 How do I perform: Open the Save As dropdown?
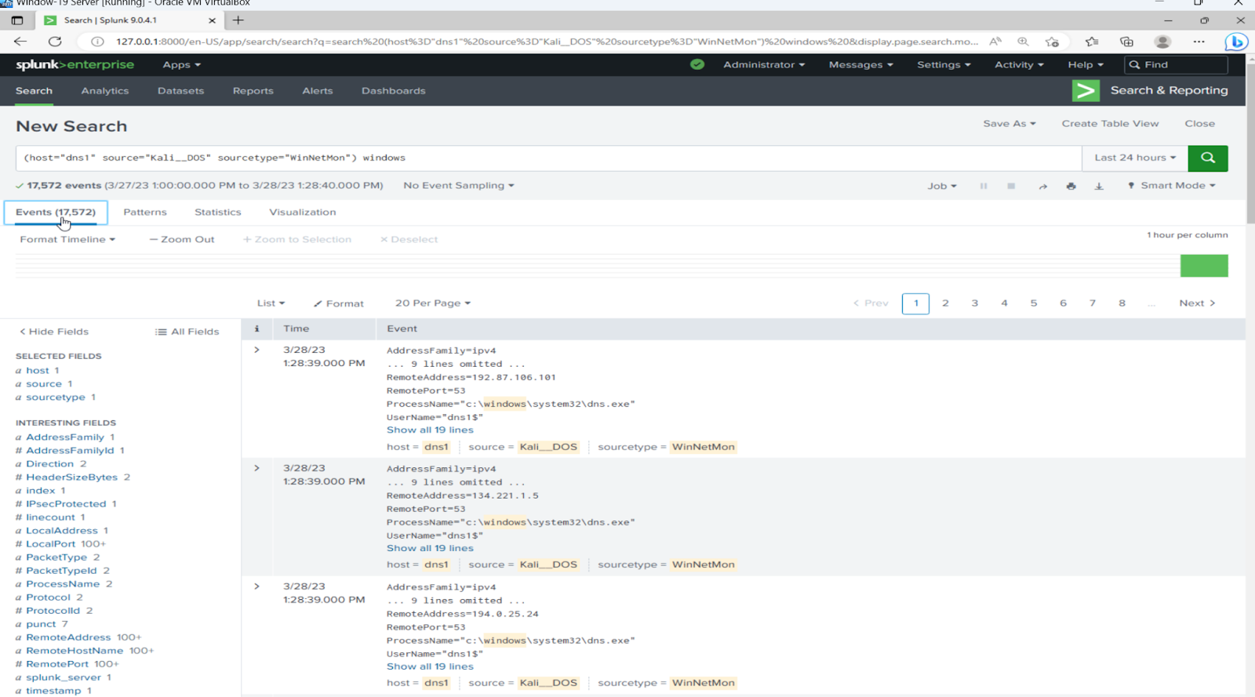1009,124
